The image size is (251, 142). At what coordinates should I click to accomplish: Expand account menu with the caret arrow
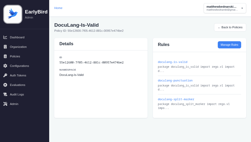[x=242, y=8]
